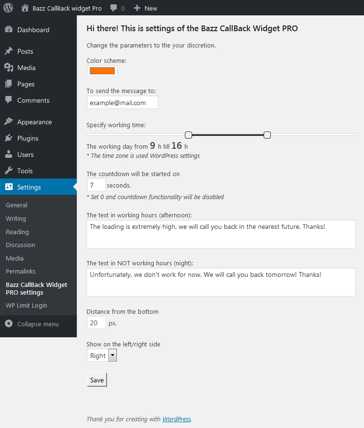364x428 pixels.
Task: Click the working time start slider handle
Action: pyautogui.click(x=188, y=135)
